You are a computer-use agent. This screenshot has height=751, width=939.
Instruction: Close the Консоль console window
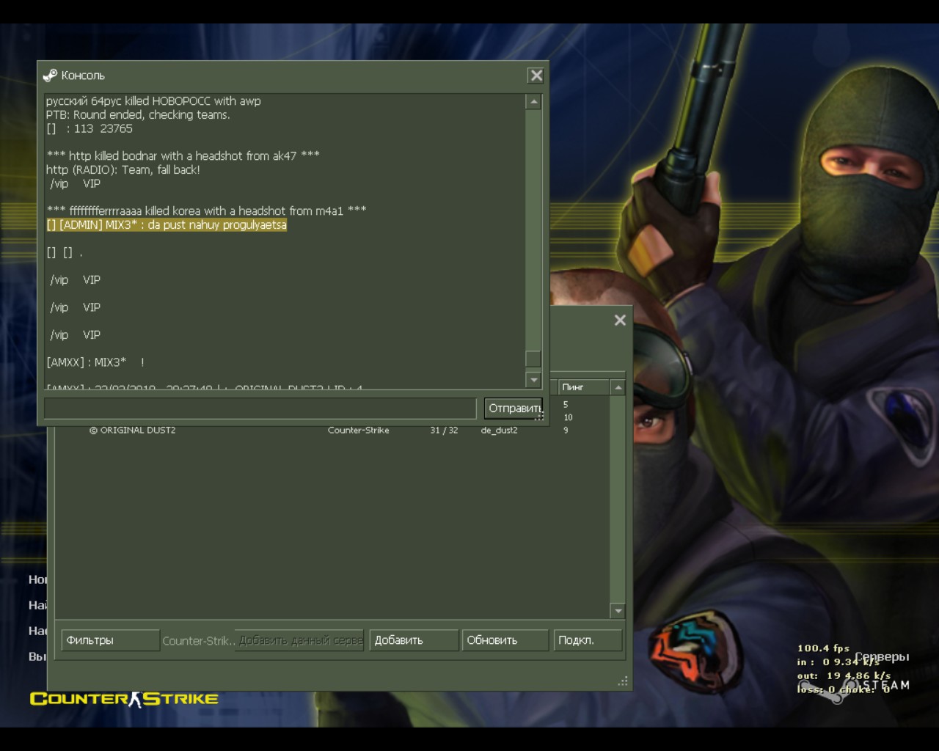536,76
